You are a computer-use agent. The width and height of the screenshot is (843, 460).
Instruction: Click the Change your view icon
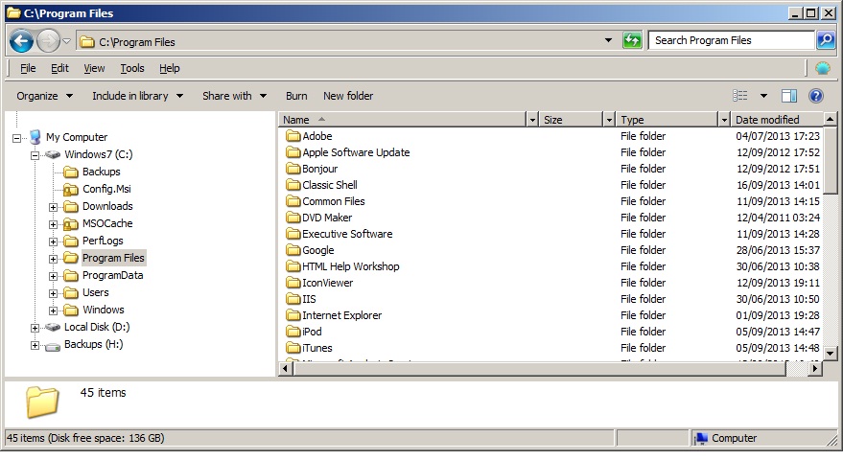740,96
